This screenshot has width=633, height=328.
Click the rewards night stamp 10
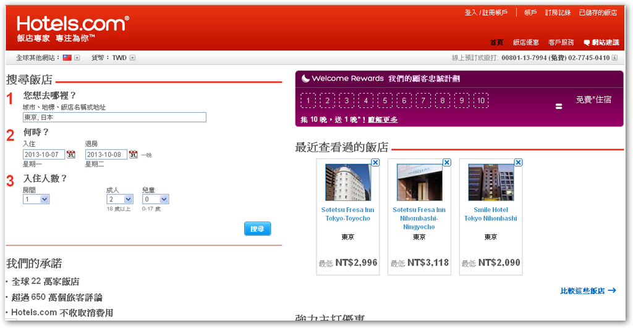[481, 100]
